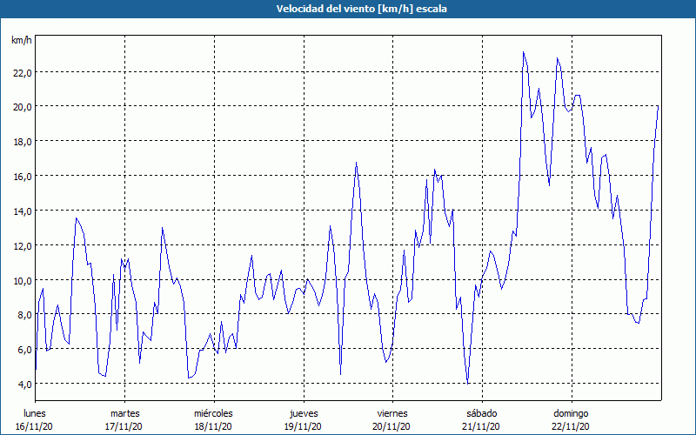Click the 'viernes' day label
This screenshot has height=435, width=696.
point(392,413)
